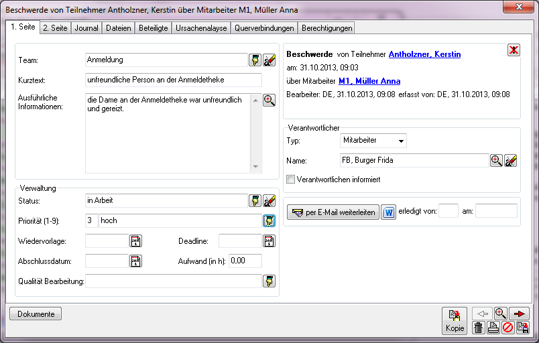Print the complaint with printer icon
The image size is (539, 343).
(x=493, y=328)
